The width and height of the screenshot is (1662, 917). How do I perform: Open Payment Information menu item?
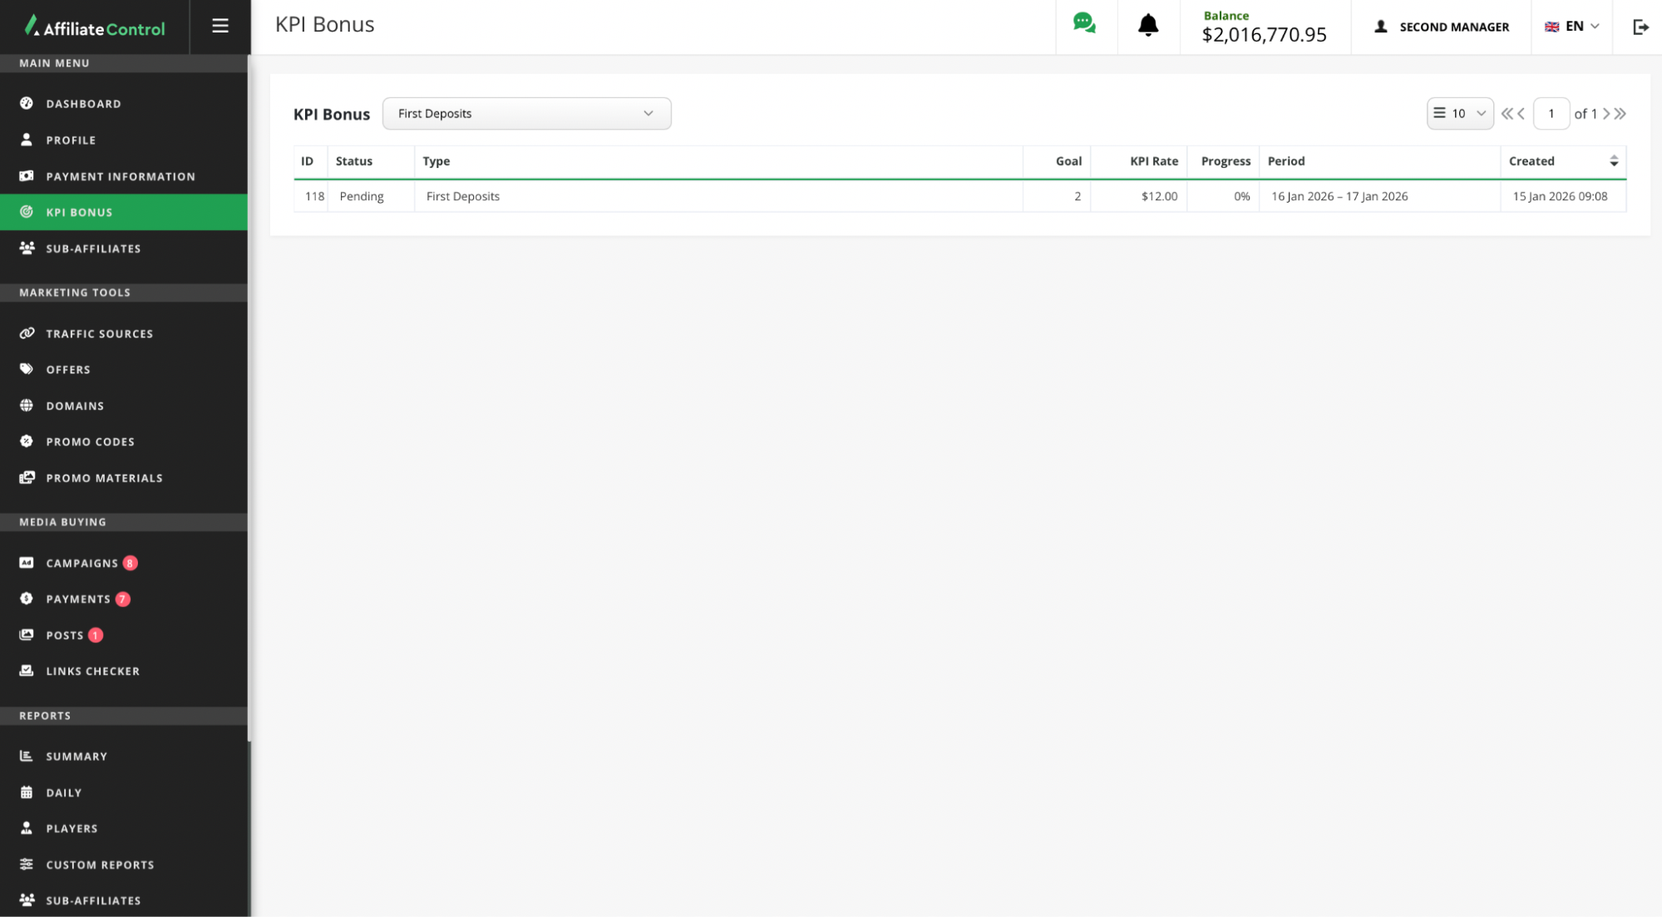(x=121, y=176)
